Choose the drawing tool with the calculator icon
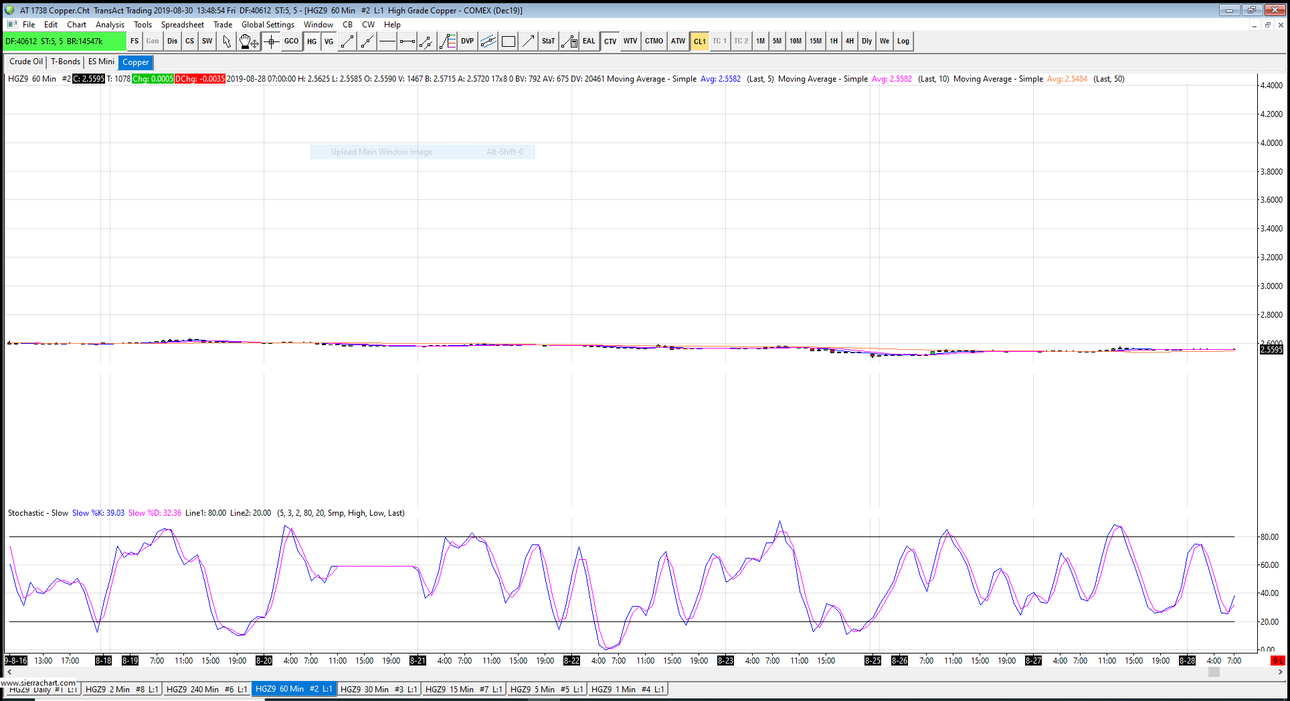Viewport: 1290px width, 701px height. (x=569, y=41)
